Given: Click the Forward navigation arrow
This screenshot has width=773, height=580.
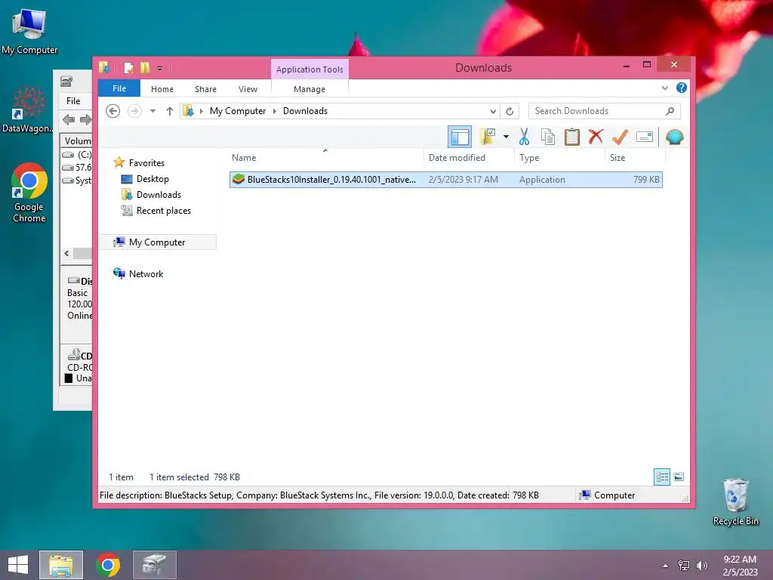Looking at the screenshot, I should point(134,111).
